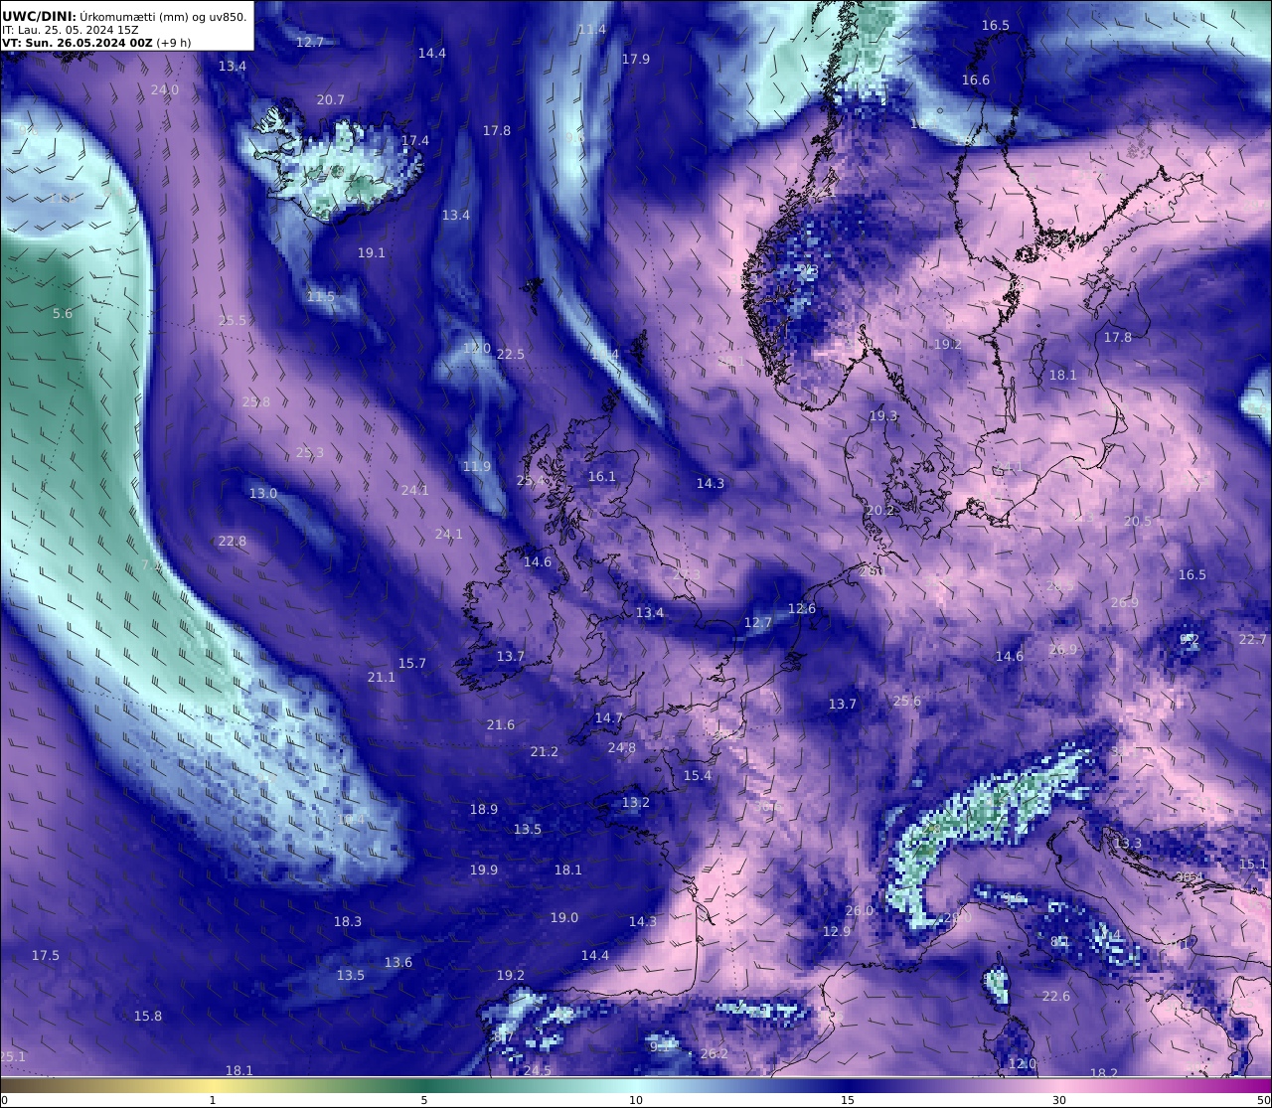This screenshot has height=1108, width=1272.
Task: Click the 18.2 map value
Action: (x=1104, y=1073)
